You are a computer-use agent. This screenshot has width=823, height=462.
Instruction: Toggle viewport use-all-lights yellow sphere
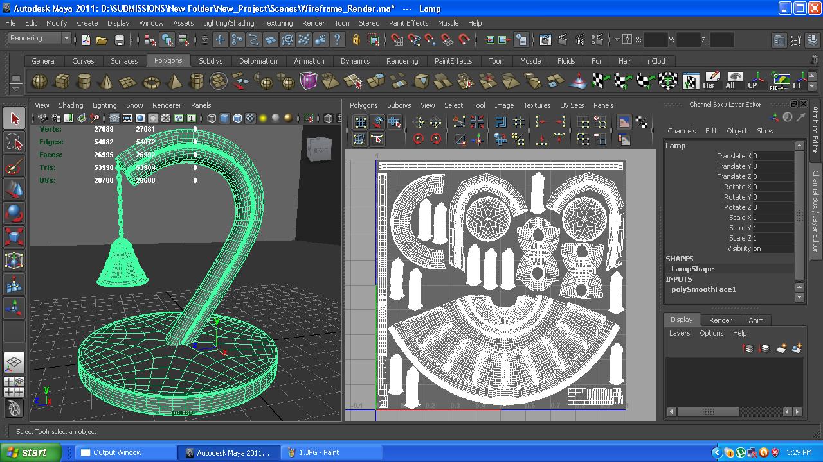click(262, 118)
